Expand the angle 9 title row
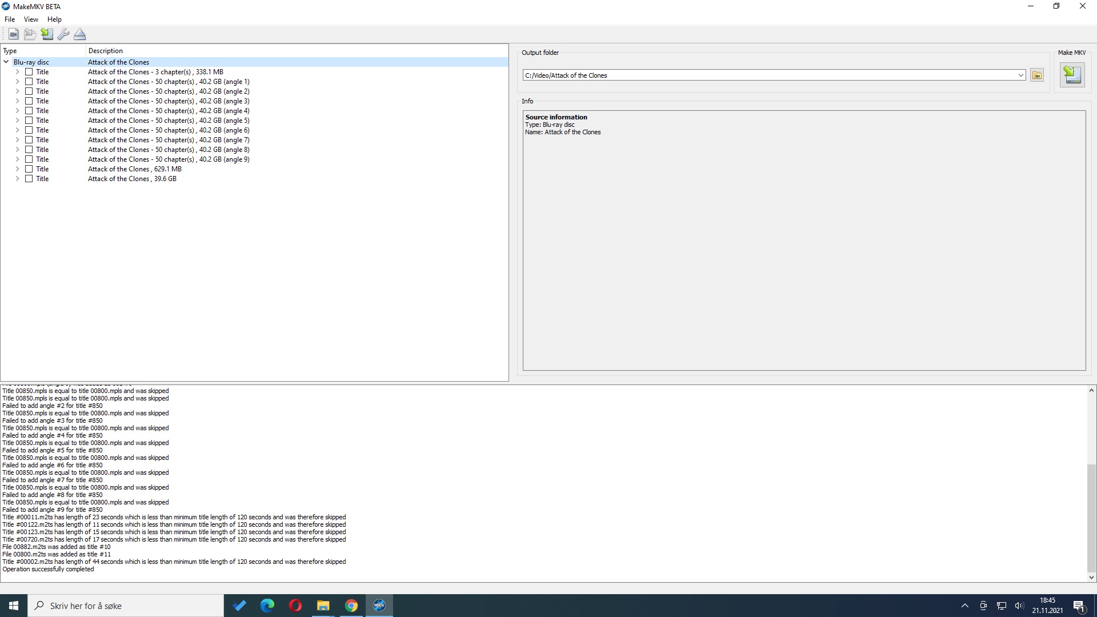The height and width of the screenshot is (617, 1097). [x=17, y=159]
